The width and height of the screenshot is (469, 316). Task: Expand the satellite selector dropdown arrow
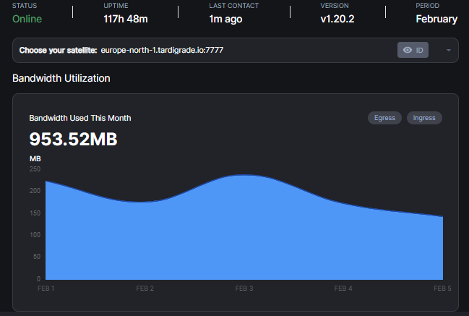[x=448, y=51]
